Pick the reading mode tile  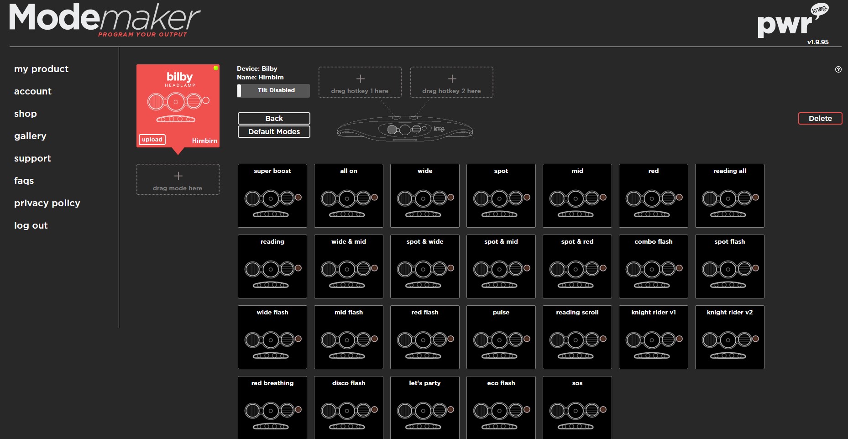tap(272, 267)
